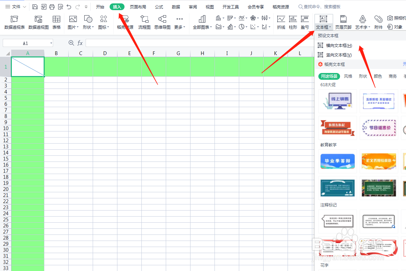Click the formula bar zoom magnifier icon
Image resolution: width=406 pixels, height=271 pixels.
point(71,43)
